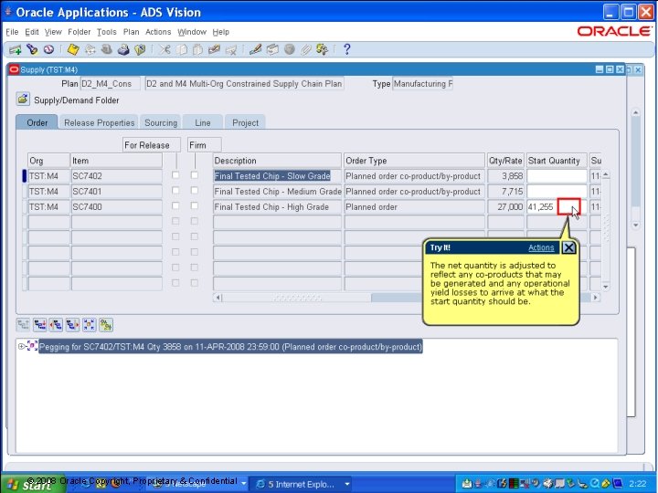Expand the Pegging for SC7402 tree node

point(21,346)
